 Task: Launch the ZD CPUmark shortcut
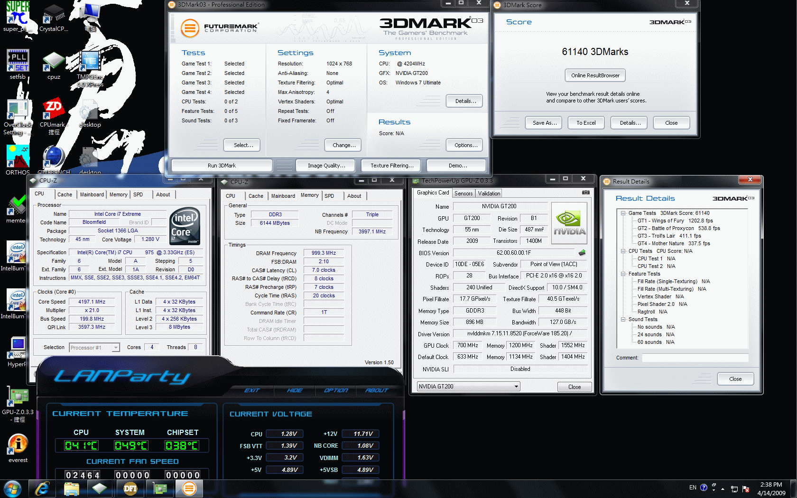[x=54, y=116]
